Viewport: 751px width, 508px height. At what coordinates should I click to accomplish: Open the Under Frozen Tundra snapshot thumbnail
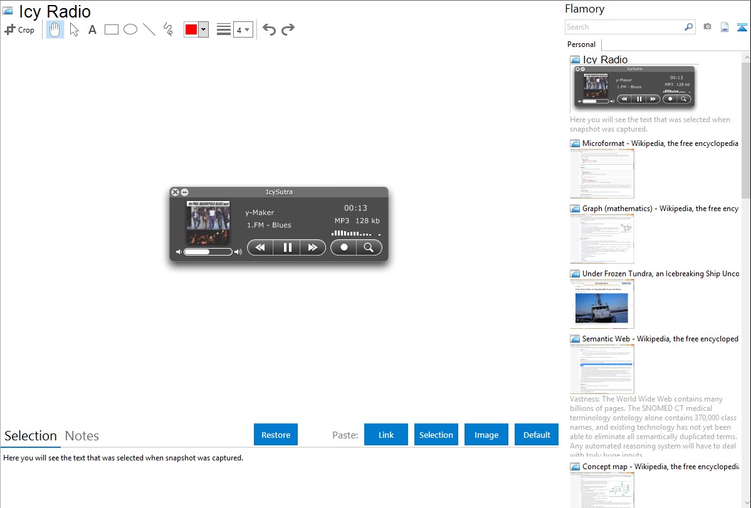[602, 304]
